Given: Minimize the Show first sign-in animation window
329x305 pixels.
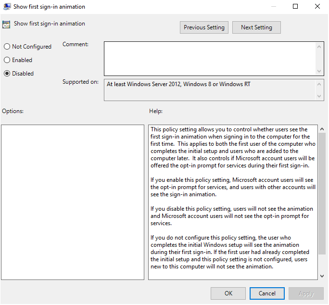Looking at the screenshot, I should 273,7.
